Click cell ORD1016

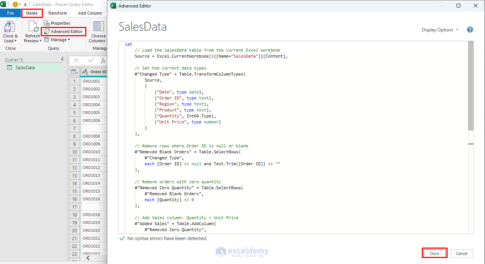[x=93, y=199]
